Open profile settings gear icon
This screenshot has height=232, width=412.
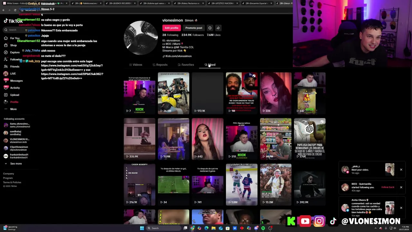210,28
